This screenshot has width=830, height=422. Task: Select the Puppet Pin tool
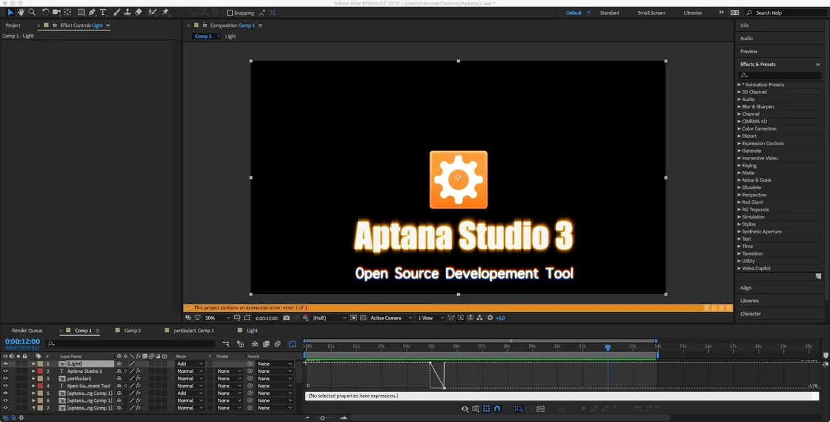pyautogui.click(x=165, y=12)
